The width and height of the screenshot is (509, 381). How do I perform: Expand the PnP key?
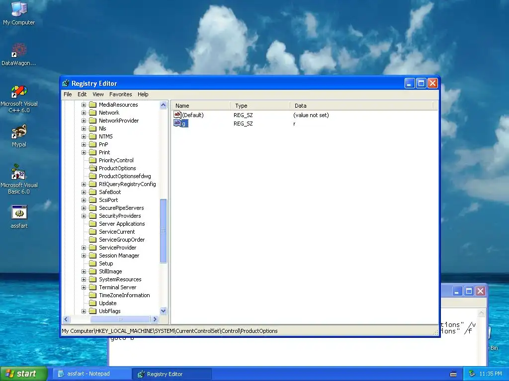[x=84, y=144]
